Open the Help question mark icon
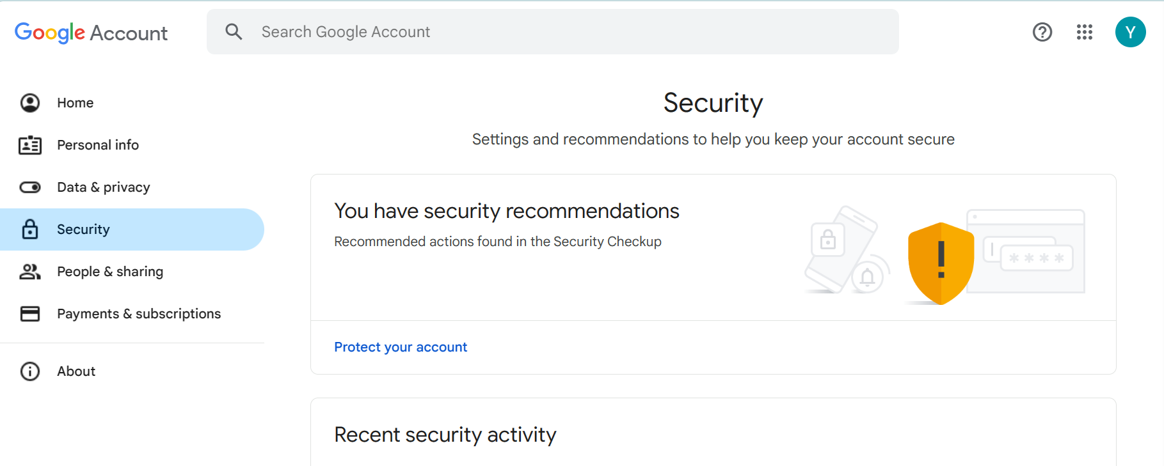This screenshot has width=1164, height=466. pyautogui.click(x=1042, y=32)
